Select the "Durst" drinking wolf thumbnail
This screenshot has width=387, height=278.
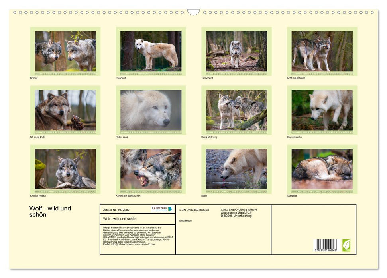237,169
